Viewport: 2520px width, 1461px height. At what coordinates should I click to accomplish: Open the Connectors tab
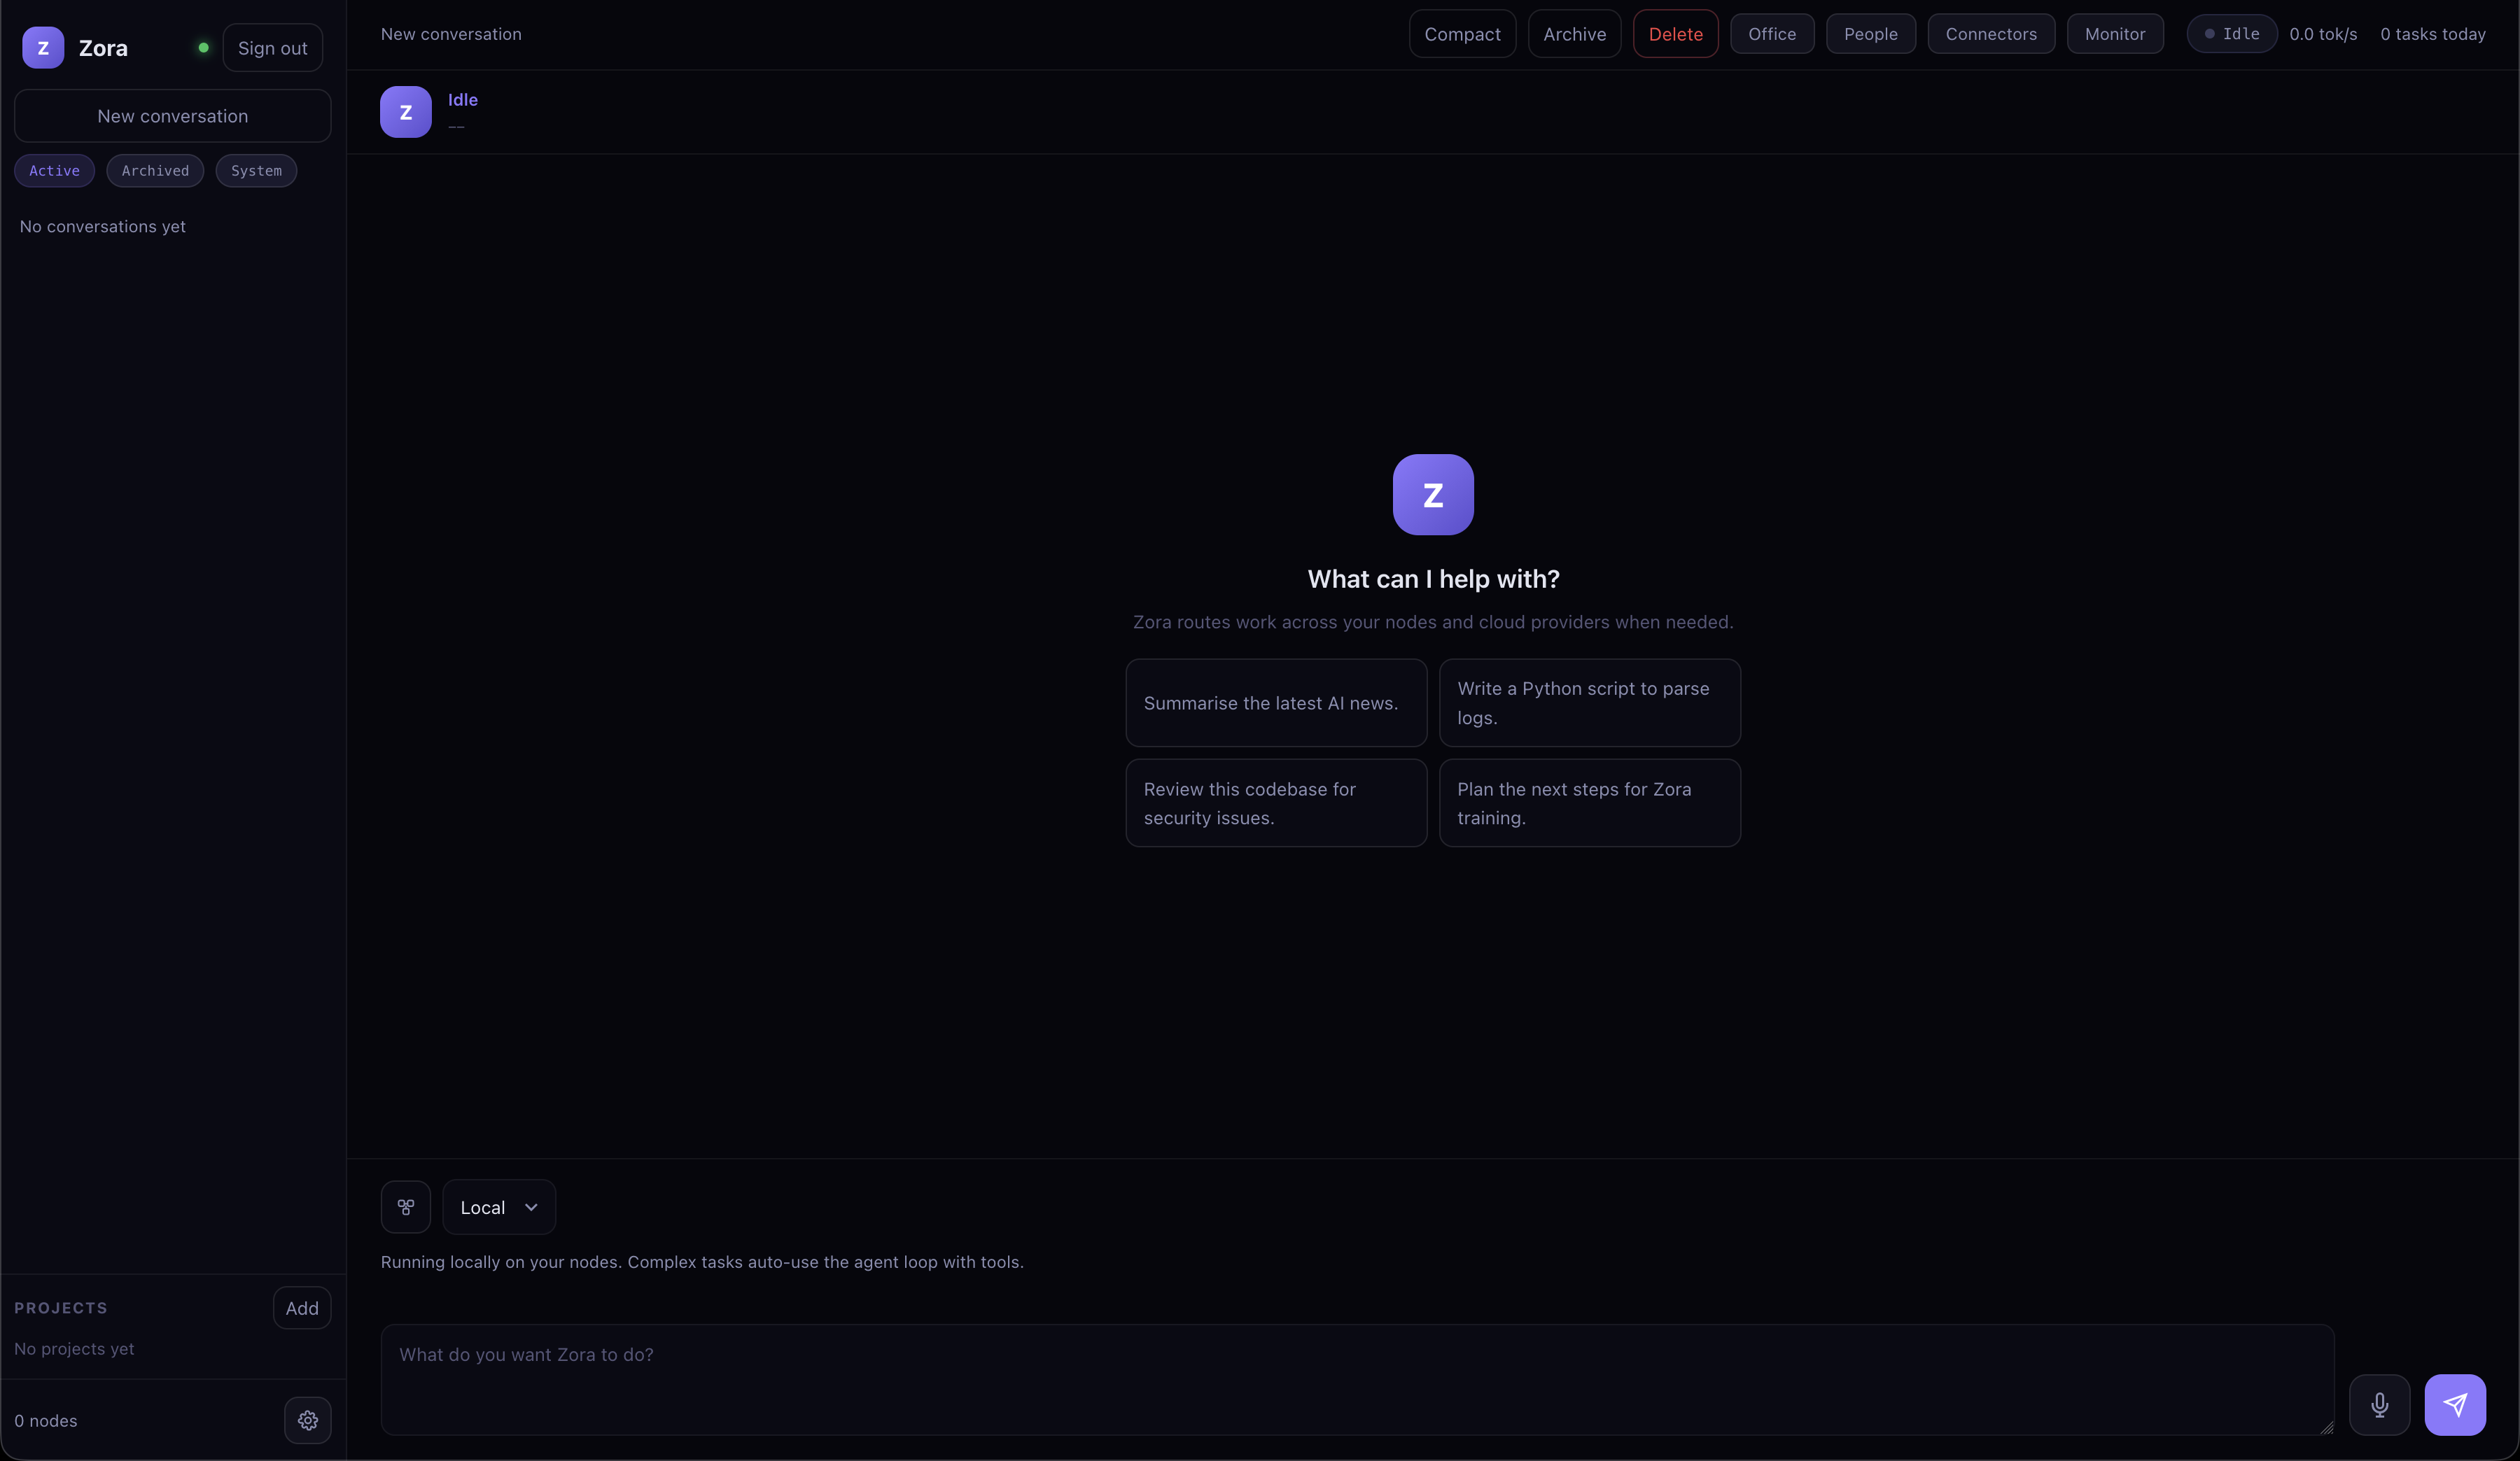[1990, 33]
